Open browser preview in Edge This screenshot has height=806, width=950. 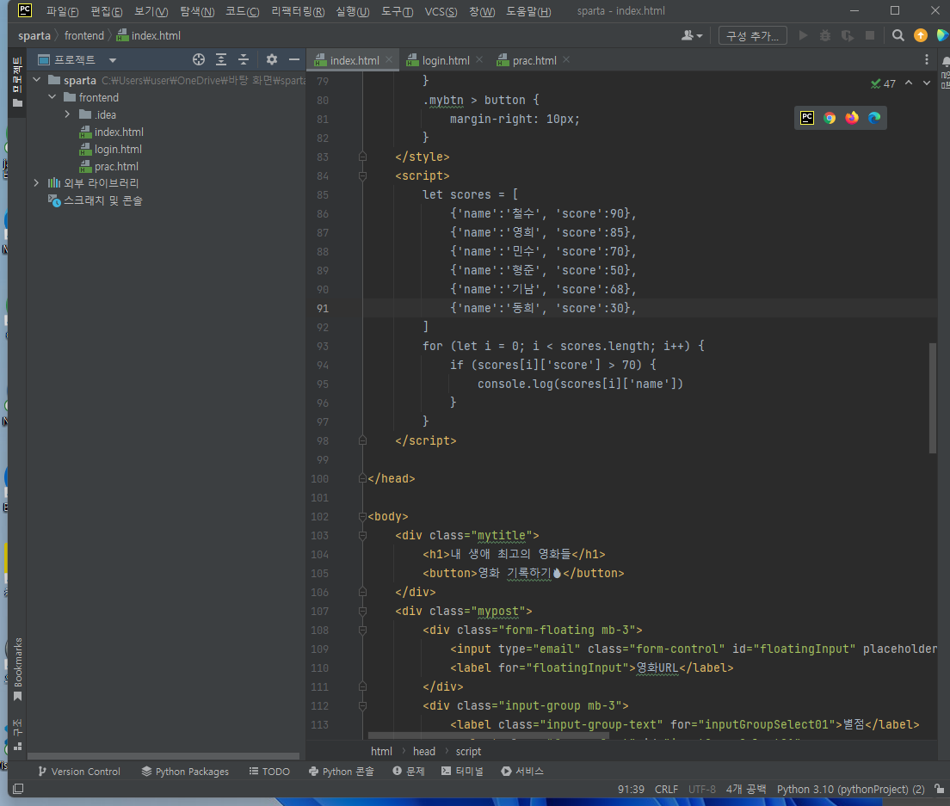point(873,118)
